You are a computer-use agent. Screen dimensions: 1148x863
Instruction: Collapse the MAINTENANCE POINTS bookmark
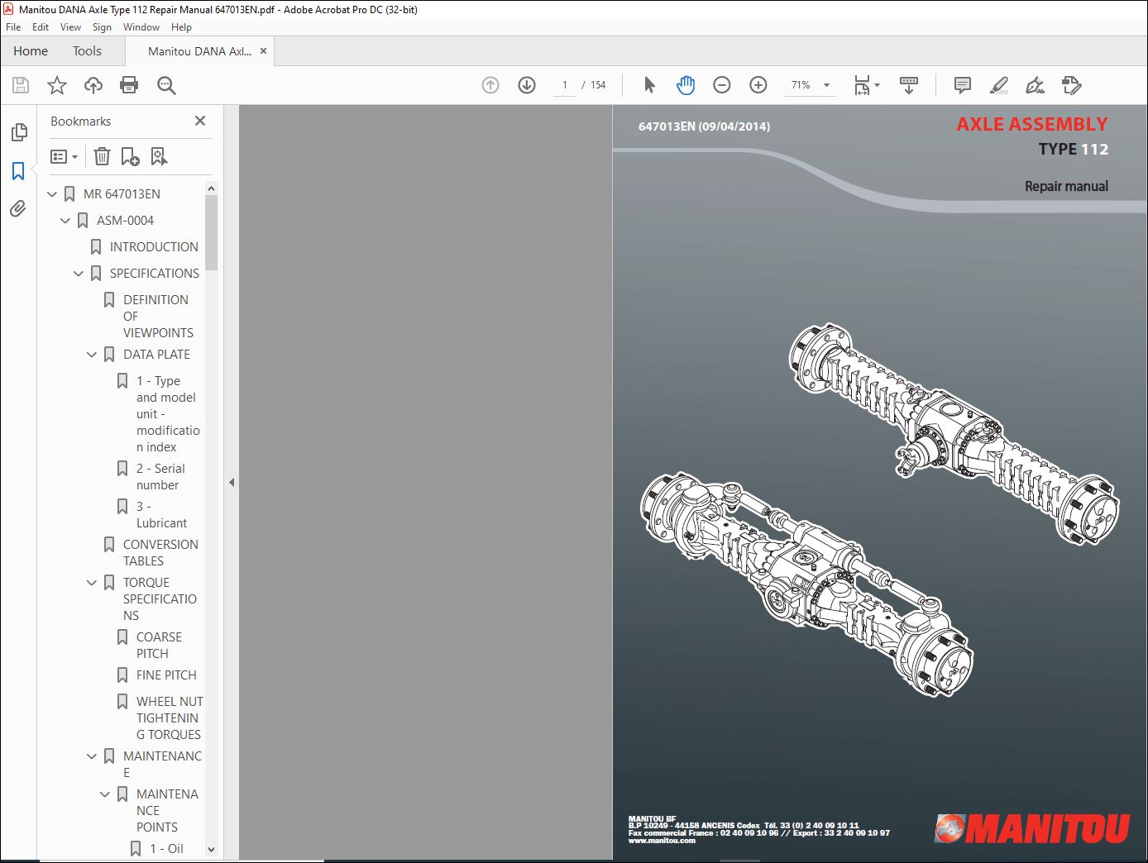[105, 794]
